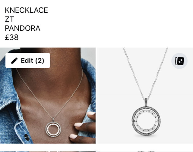Open the partial thumbnail below product image

click(x=145, y=152)
